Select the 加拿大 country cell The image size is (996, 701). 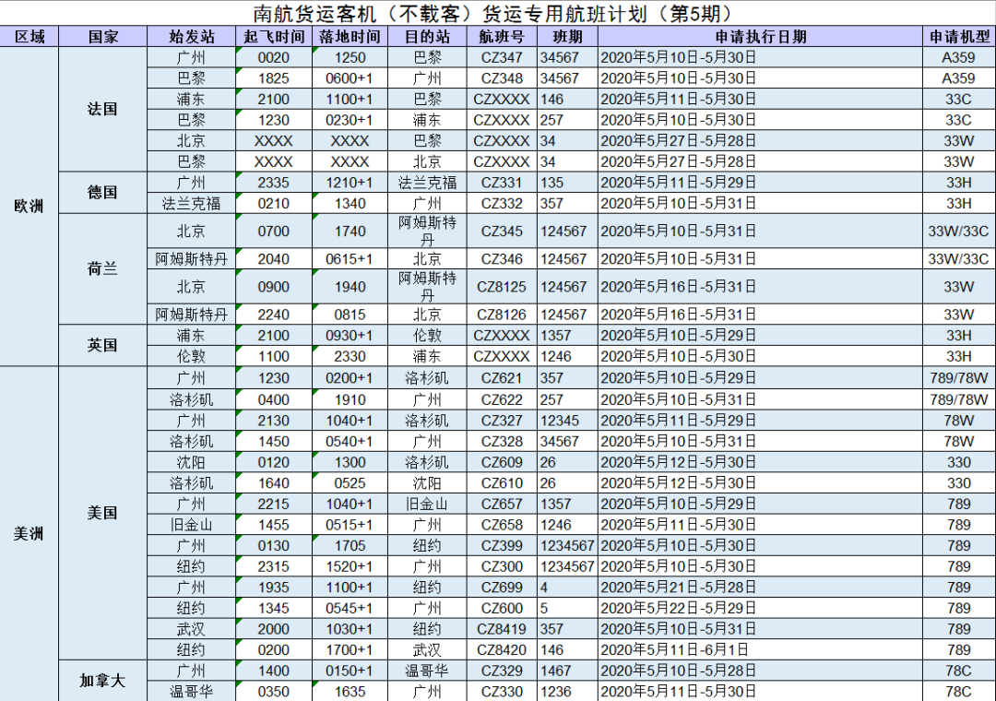click(103, 681)
